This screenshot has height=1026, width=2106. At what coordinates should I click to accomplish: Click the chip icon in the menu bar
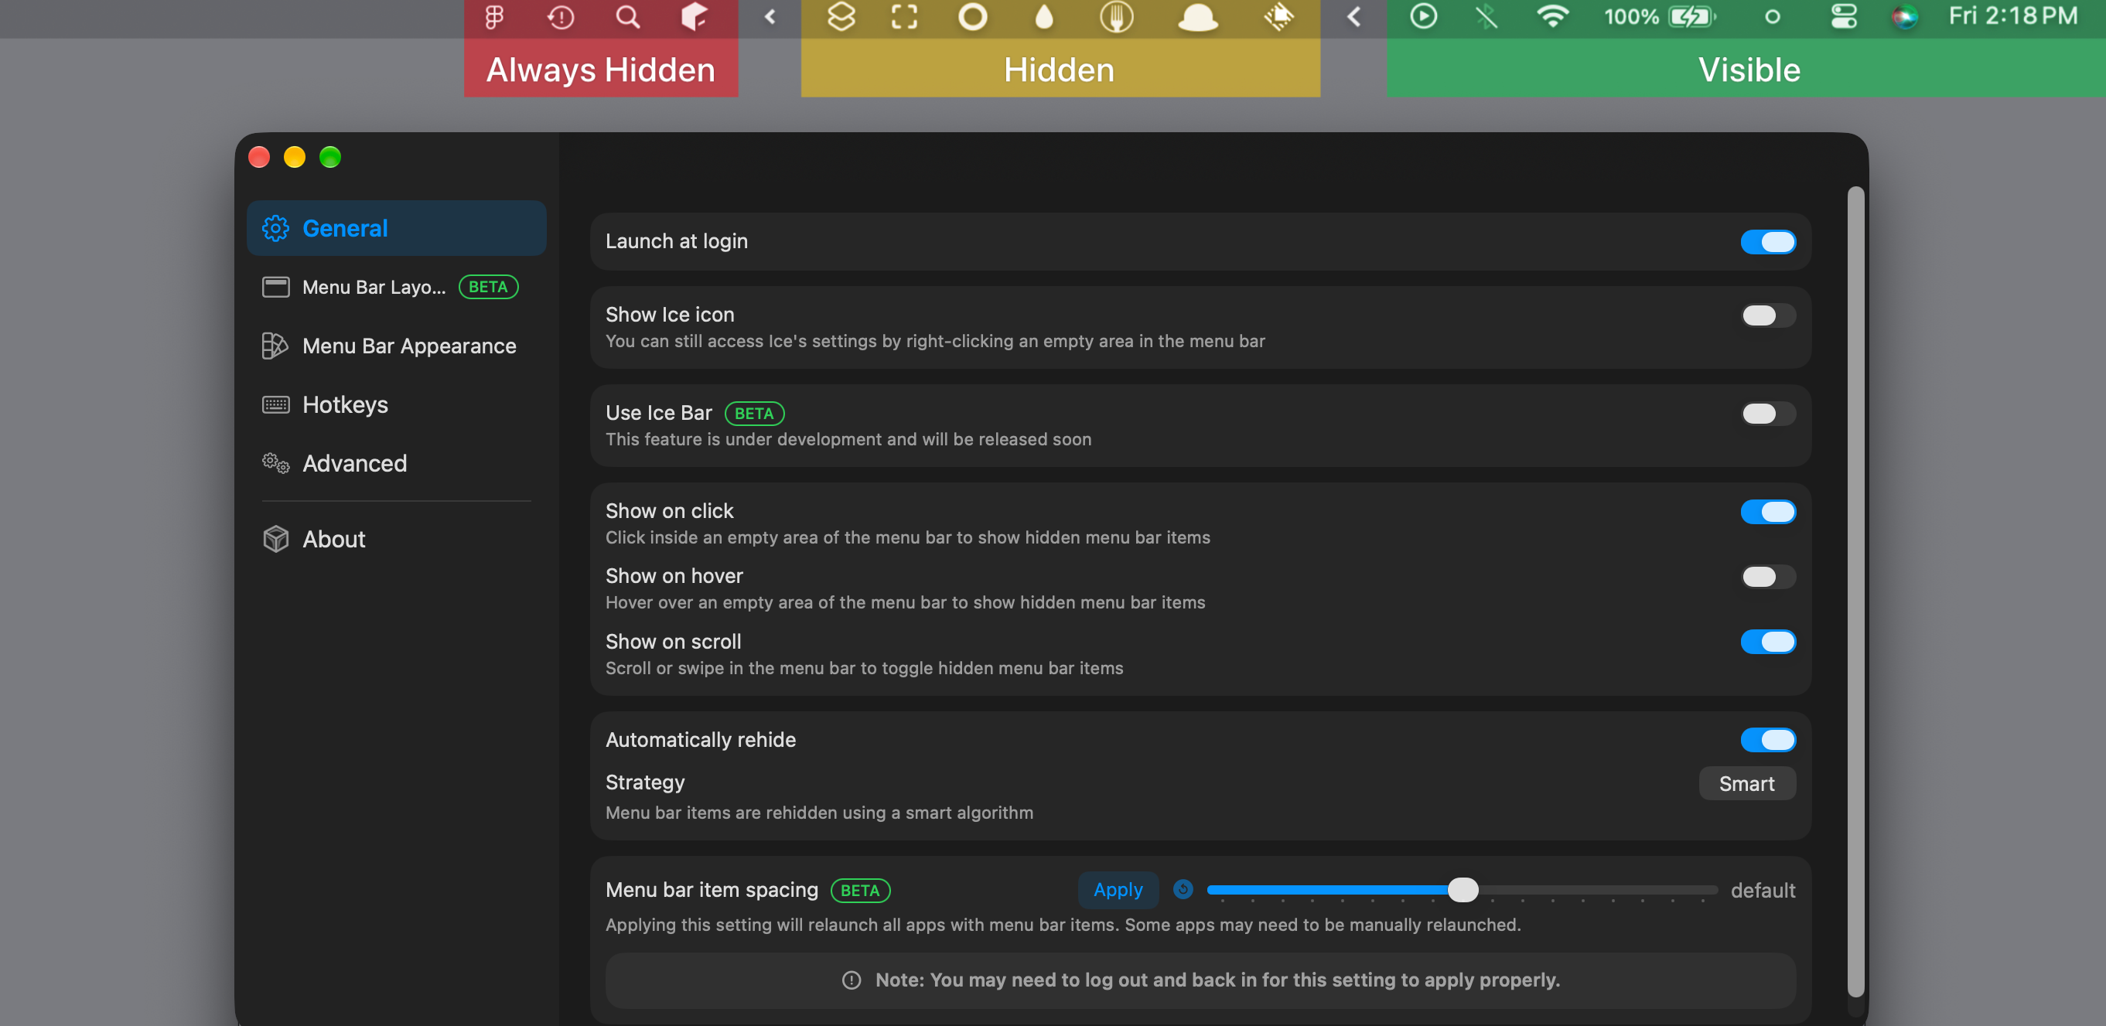tap(1278, 16)
